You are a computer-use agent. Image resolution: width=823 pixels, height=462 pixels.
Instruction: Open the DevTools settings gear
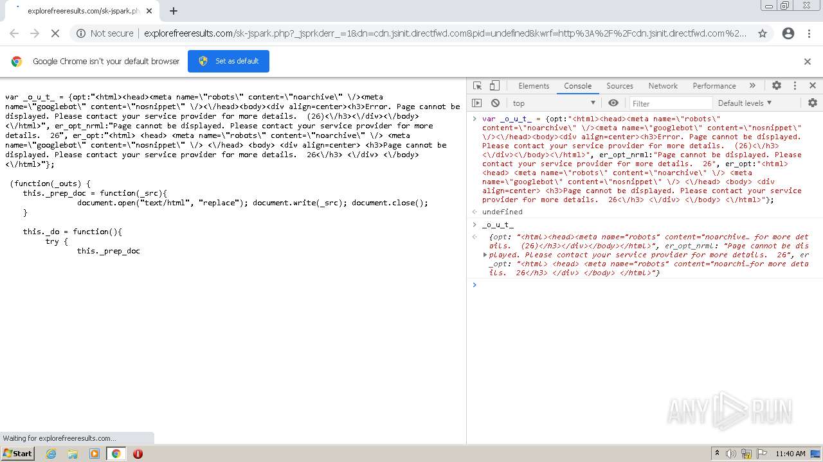(x=777, y=85)
